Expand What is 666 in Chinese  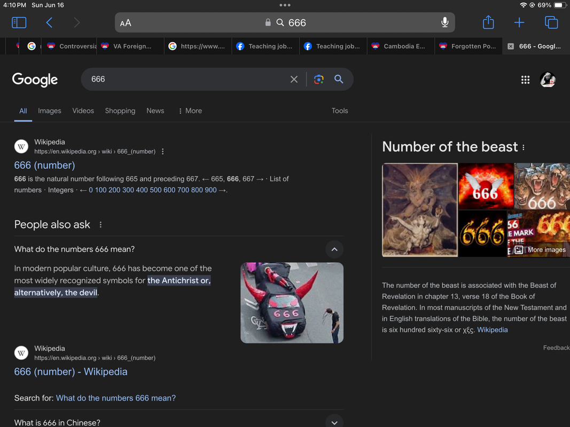[334, 422]
